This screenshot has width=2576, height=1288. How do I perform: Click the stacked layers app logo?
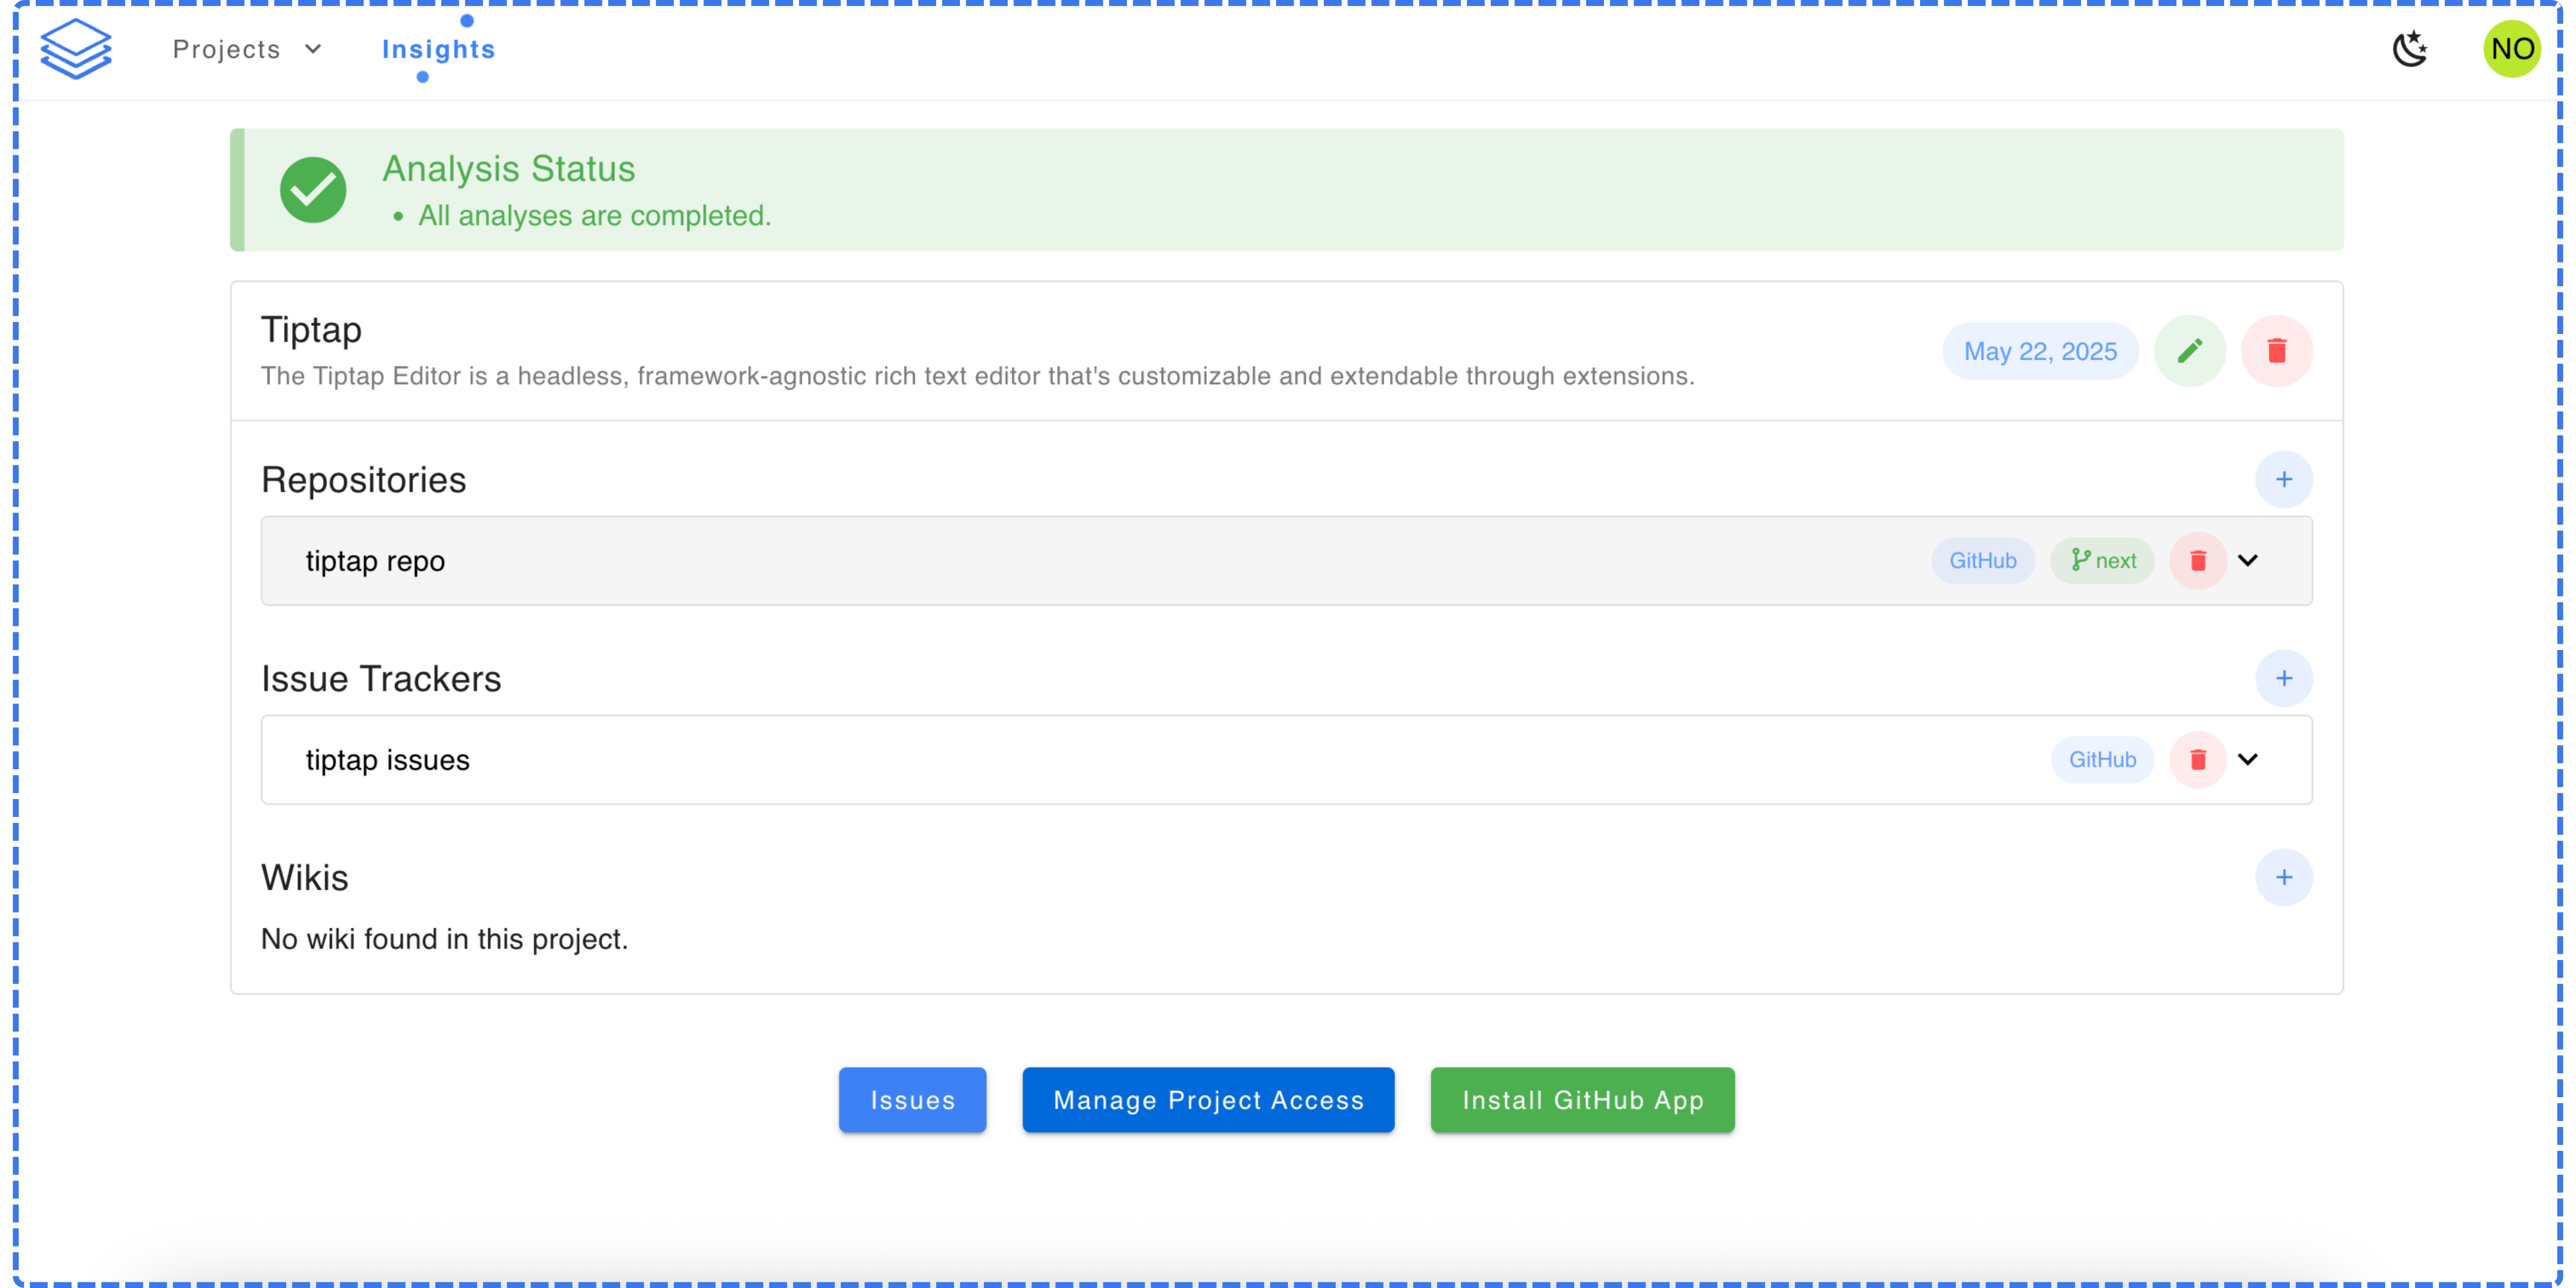76,49
